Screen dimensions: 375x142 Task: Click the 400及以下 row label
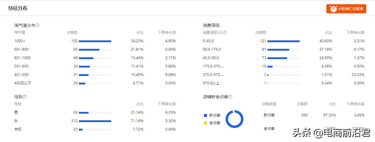click(23, 83)
